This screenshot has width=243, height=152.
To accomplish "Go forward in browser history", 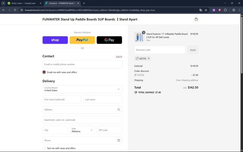I will click(9, 10).
